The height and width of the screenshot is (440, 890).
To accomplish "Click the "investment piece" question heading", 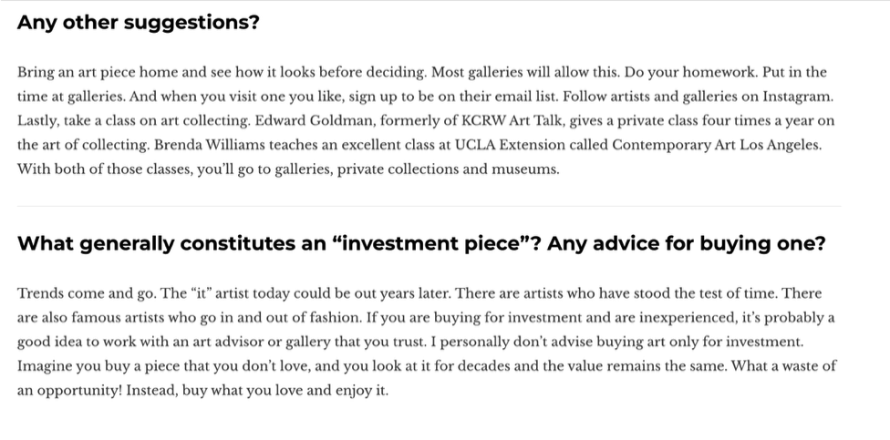I will (x=421, y=244).
